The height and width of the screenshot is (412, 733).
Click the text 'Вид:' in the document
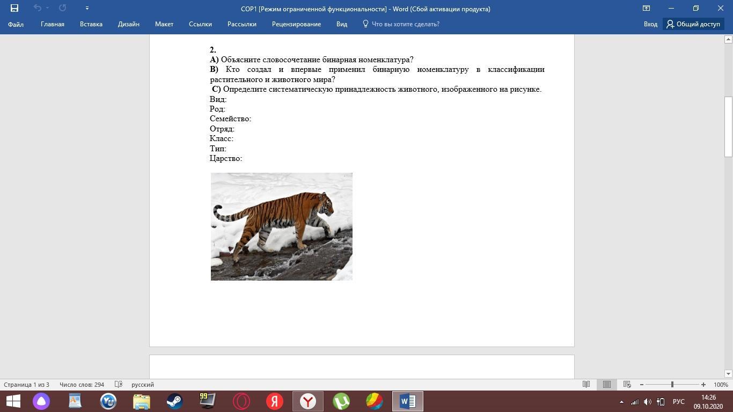pyautogui.click(x=218, y=99)
